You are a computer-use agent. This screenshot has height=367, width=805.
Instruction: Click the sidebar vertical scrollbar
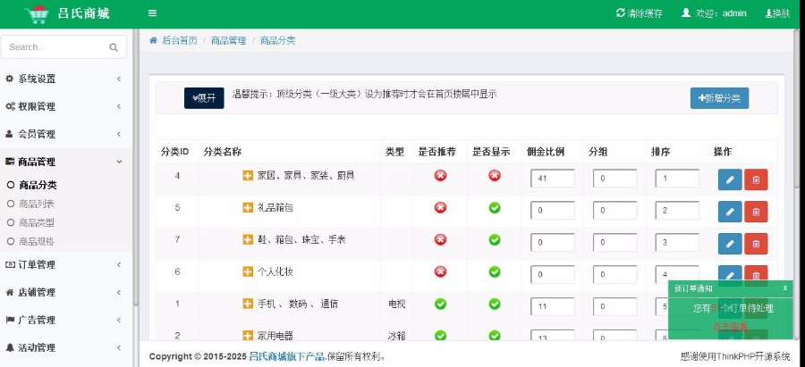tap(136, 167)
